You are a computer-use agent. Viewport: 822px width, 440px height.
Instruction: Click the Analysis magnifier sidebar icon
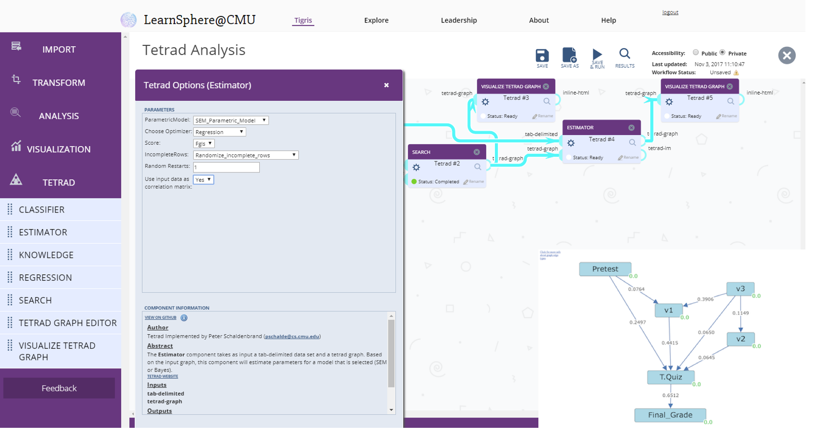[16, 113]
